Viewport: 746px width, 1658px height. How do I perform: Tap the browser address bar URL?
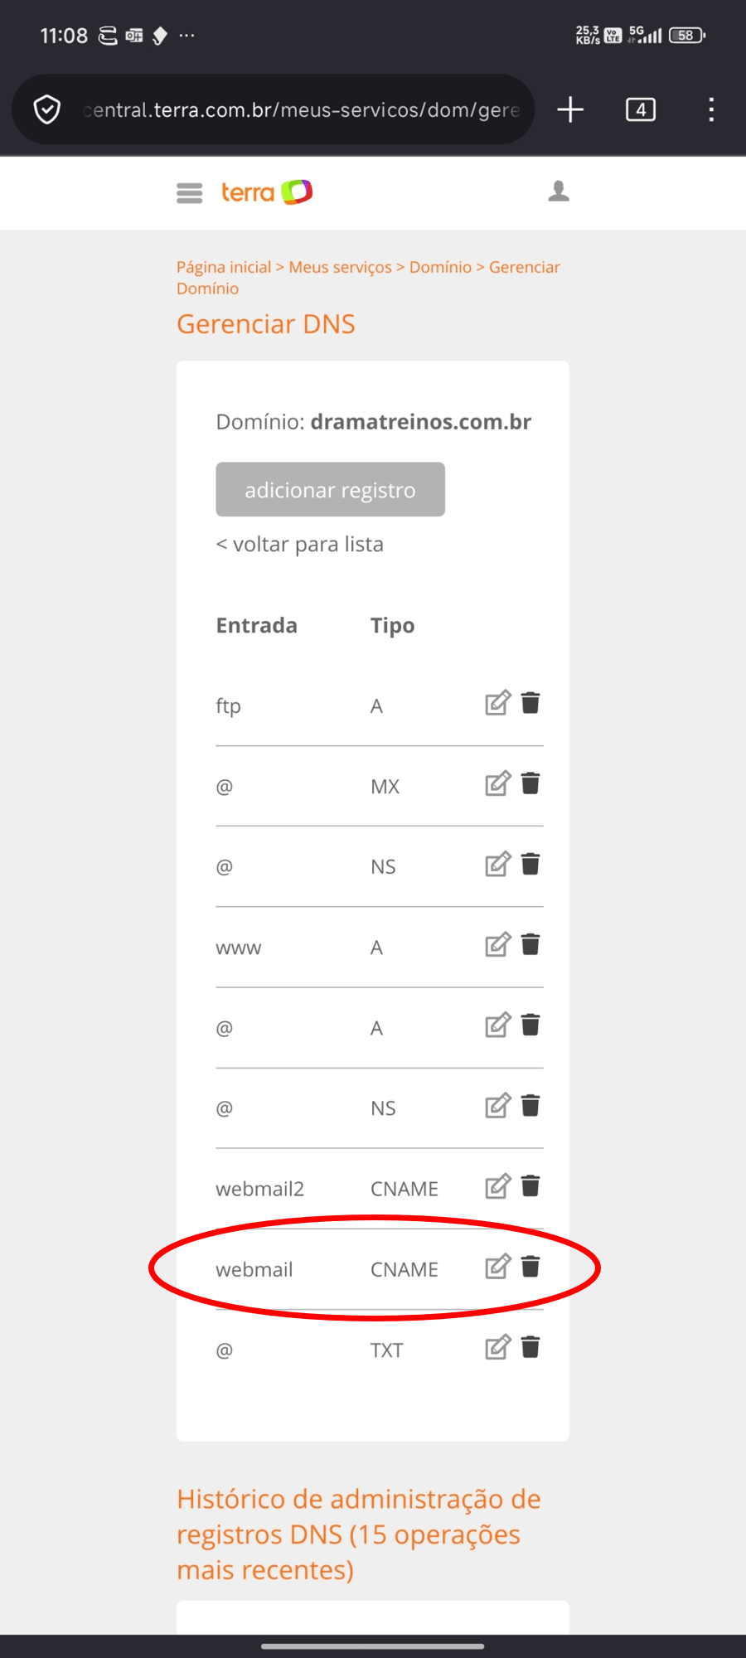(303, 109)
